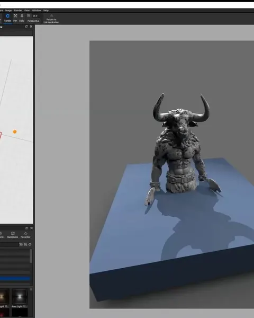This screenshot has height=318, width=254.
Task: Click Return to Link Application button
Action: click(x=51, y=19)
